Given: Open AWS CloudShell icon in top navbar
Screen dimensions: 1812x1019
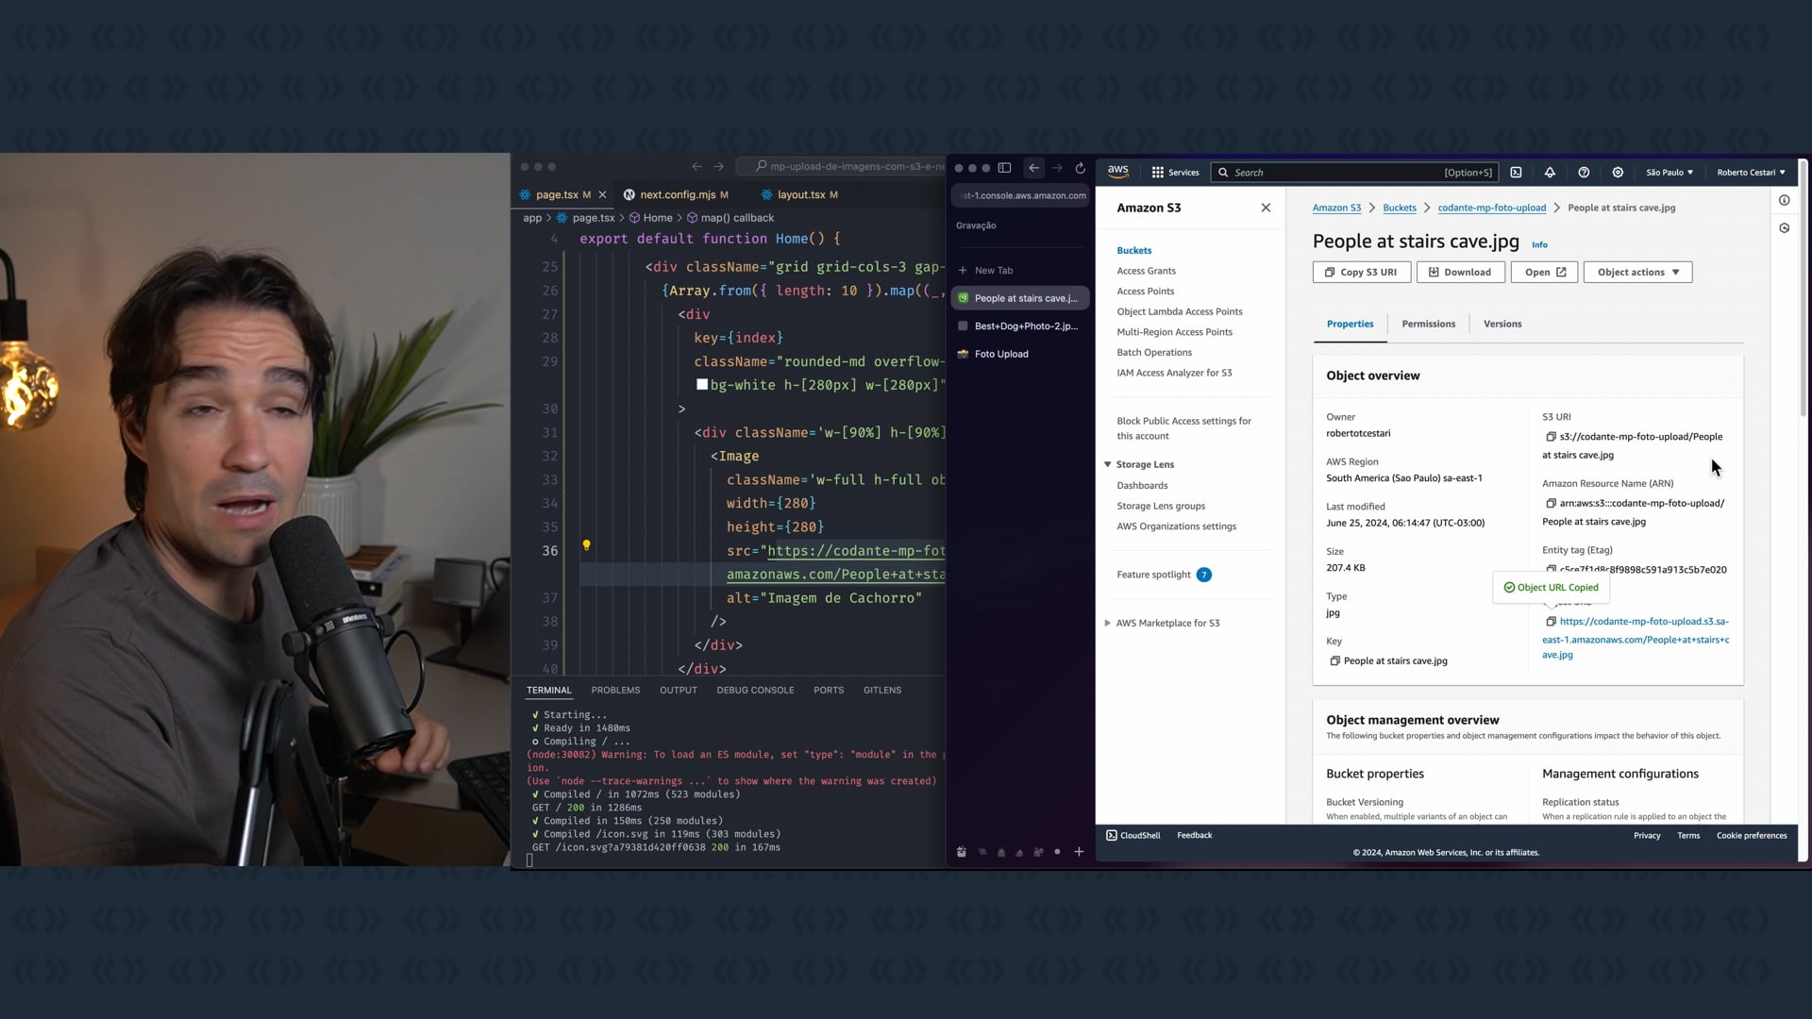Looking at the screenshot, I should 1516,173.
